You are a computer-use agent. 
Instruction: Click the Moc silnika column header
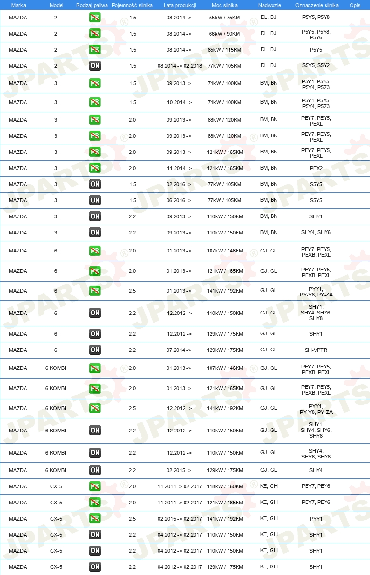(x=225, y=5)
